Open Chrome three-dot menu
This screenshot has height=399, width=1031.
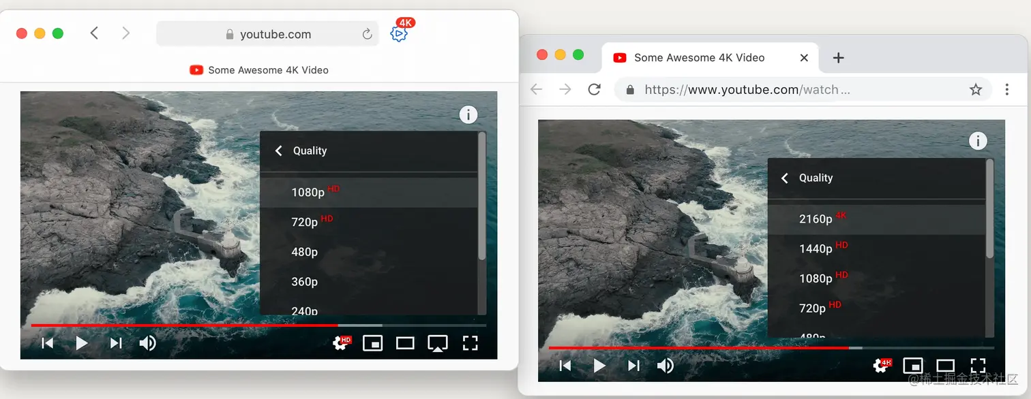pyautogui.click(x=1007, y=89)
